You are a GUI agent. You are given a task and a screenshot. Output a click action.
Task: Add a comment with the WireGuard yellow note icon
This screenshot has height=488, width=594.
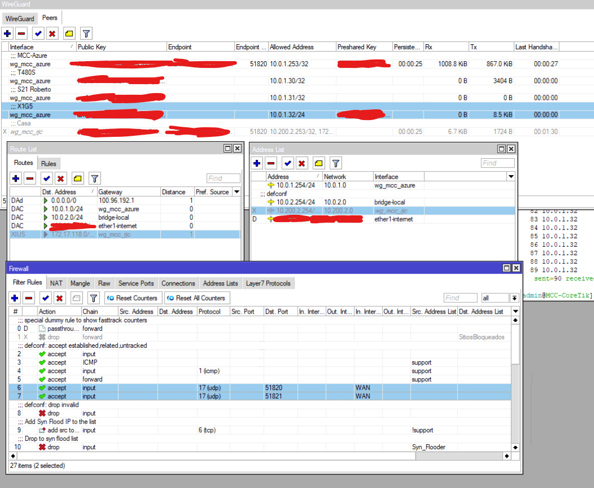pos(69,33)
